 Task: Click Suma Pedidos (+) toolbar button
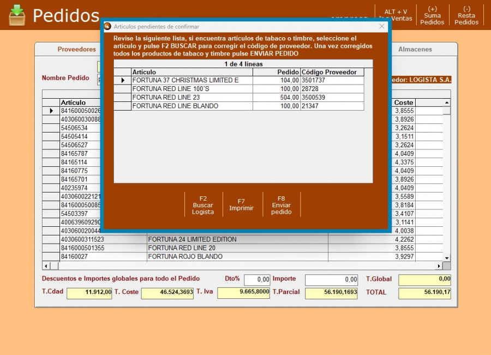(432, 15)
